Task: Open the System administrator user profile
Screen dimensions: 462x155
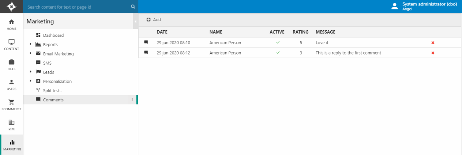Action: [x=419, y=6]
